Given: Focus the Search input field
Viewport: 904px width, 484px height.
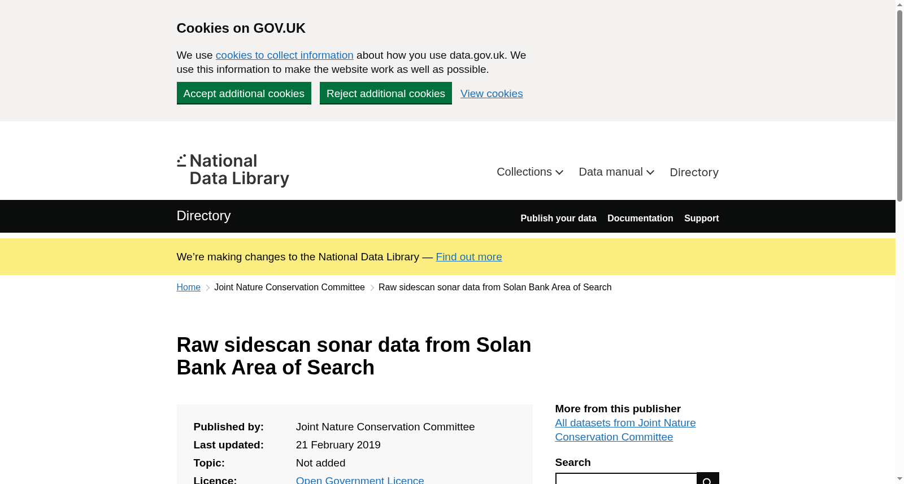Looking at the screenshot, I should click(x=626, y=479).
